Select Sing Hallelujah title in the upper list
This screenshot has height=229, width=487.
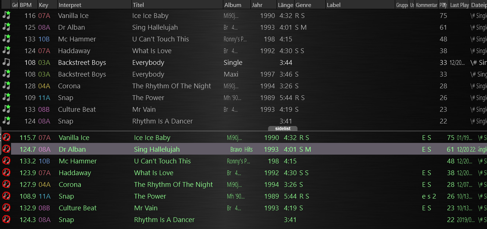tap(155, 27)
